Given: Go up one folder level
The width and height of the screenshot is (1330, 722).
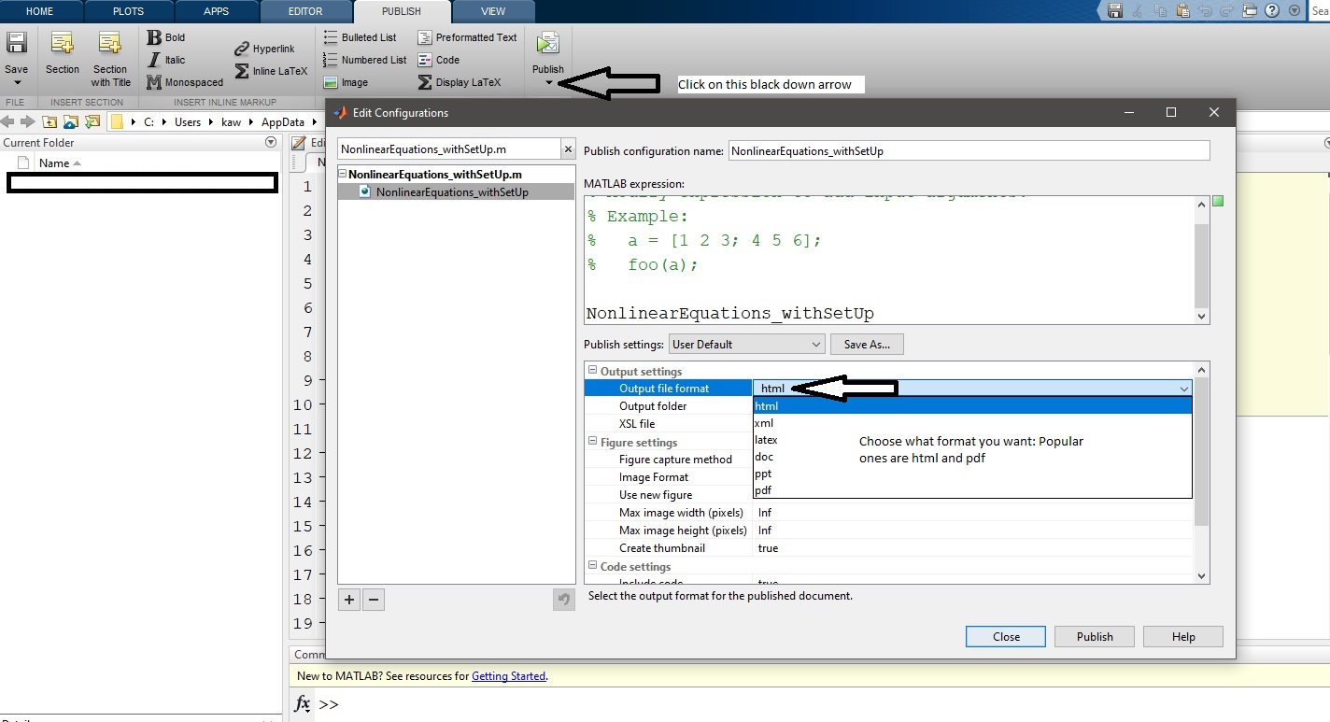Looking at the screenshot, I should pyautogui.click(x=50, y=122).
